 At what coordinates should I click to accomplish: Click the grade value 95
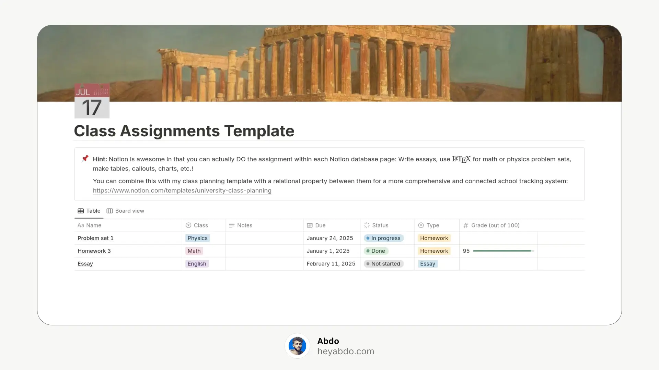tap(466, 251)
